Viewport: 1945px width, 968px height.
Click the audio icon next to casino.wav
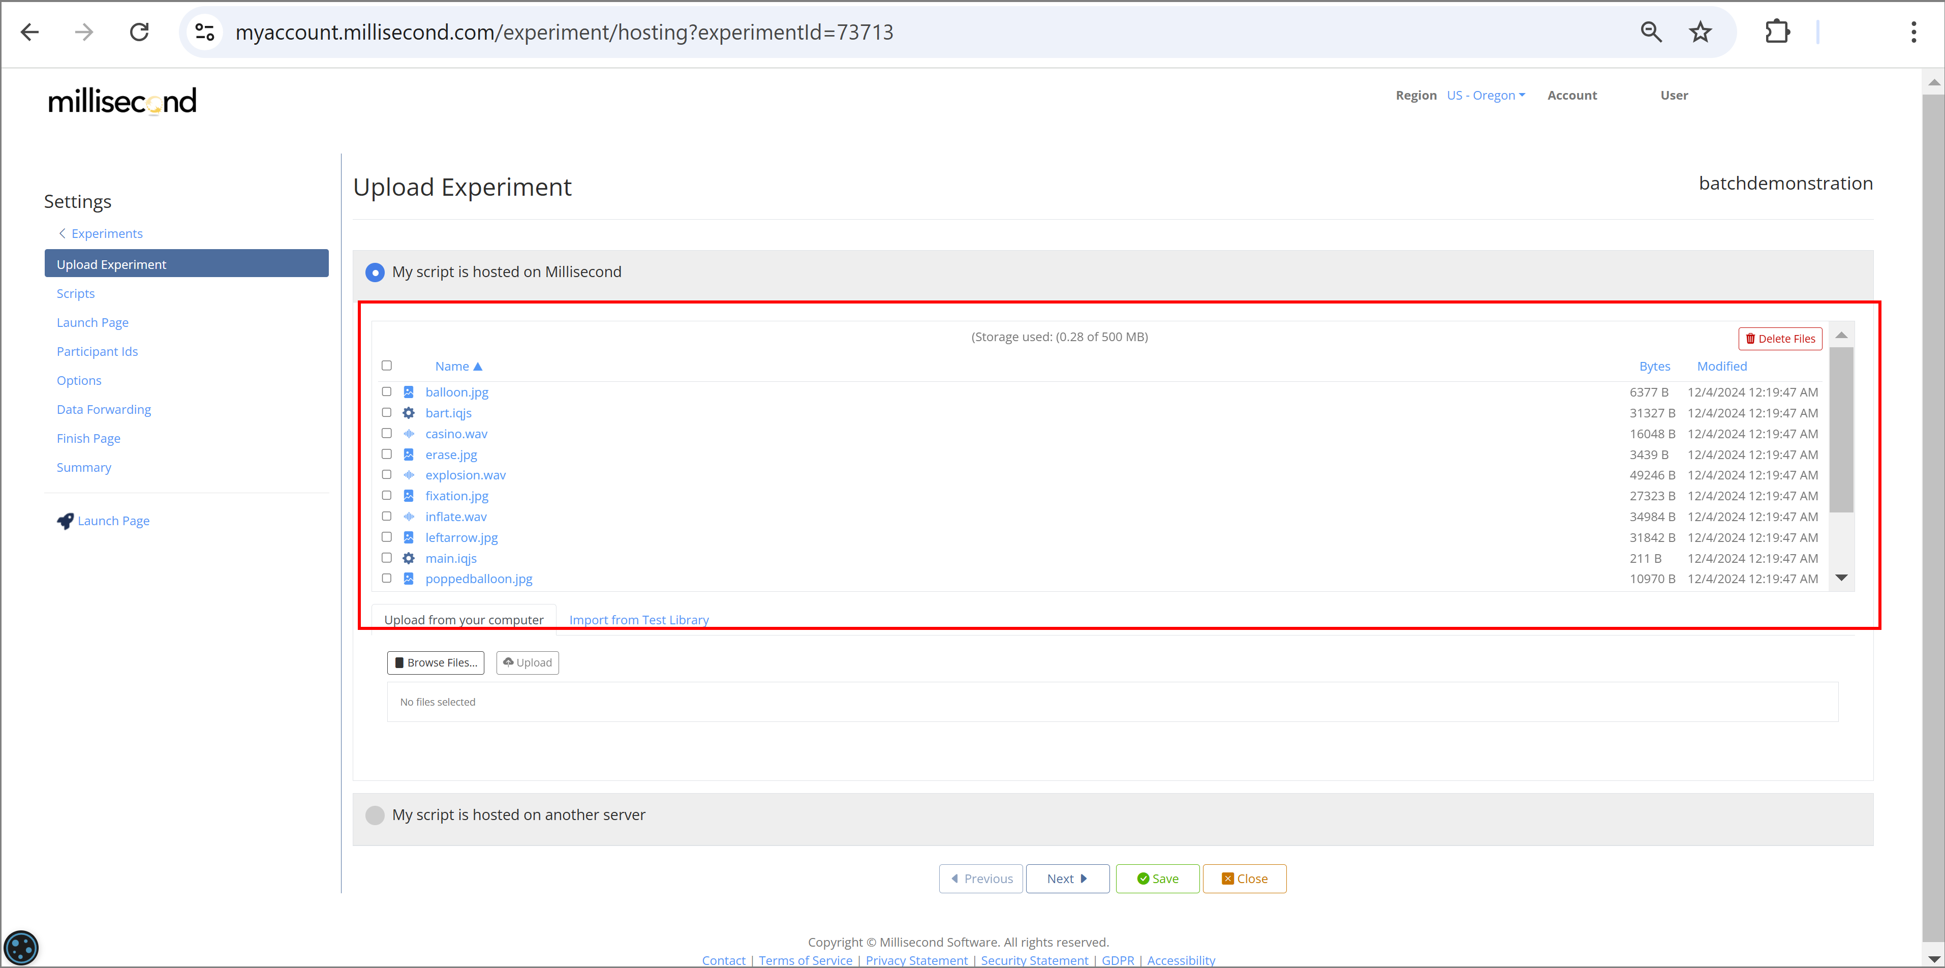click(x=409, y=433)
